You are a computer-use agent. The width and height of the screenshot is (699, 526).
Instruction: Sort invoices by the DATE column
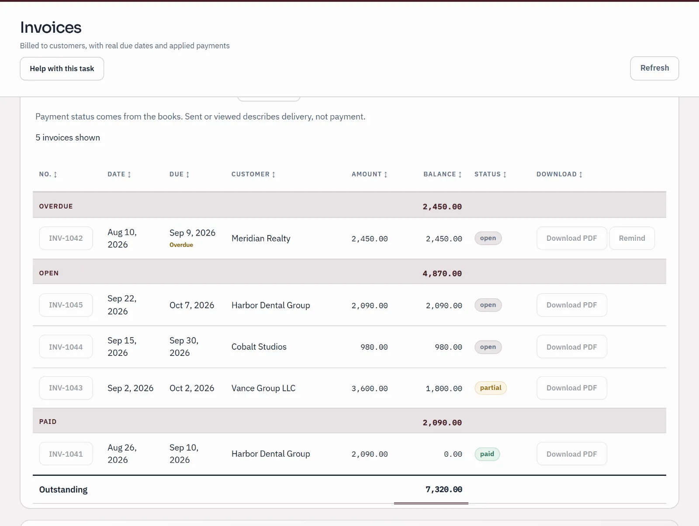119,174
